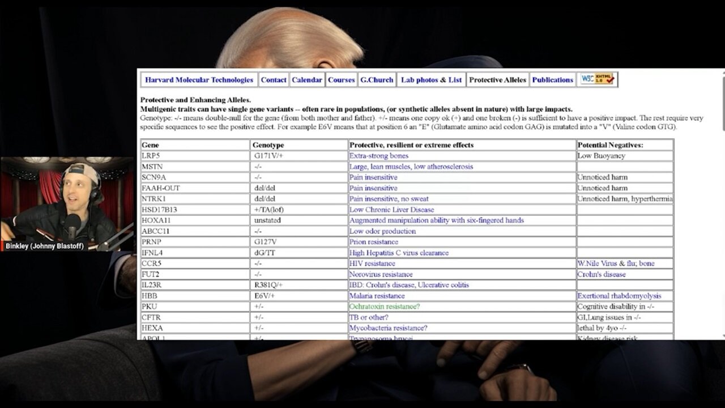Click Unnoticed harm, hyperthermia cell

coord(625,199)
